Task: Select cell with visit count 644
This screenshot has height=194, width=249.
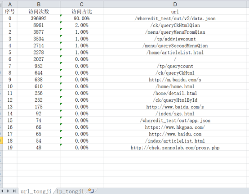Action: [39, 73]
